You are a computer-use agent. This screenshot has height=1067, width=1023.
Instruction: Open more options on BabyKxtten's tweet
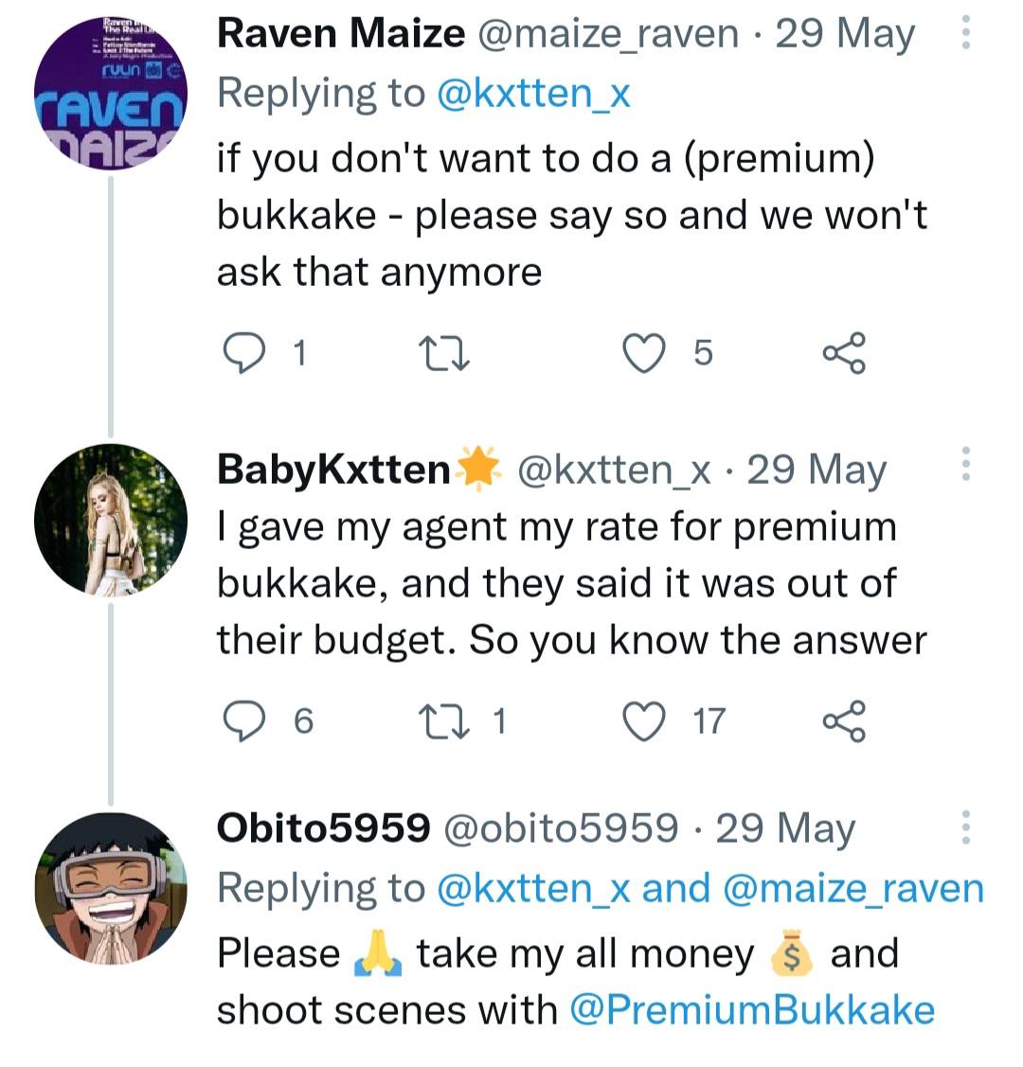[965, 464]
